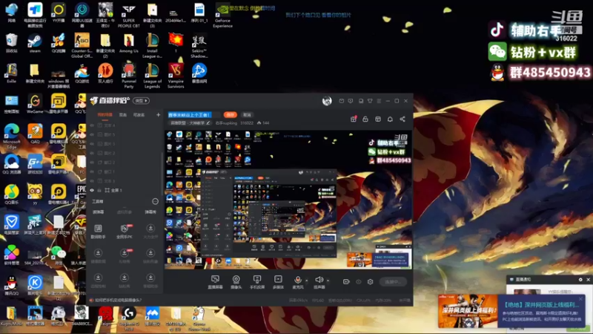
Task: Open the middle grayed toolbox tab
Action: pyautogui.click(x=124, y=212)
